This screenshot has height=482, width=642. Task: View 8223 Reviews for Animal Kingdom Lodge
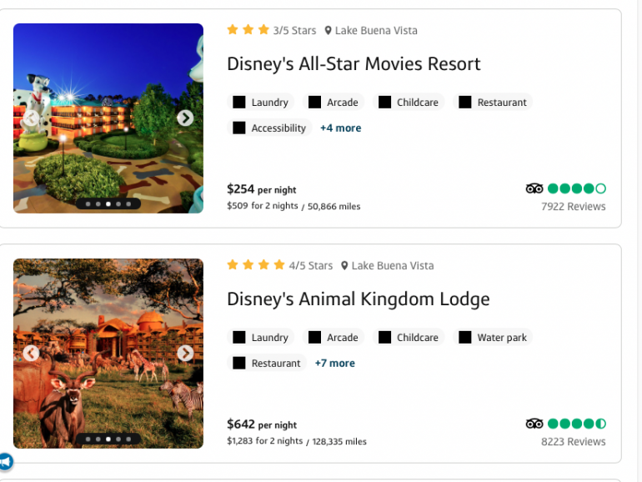(573, 442)
